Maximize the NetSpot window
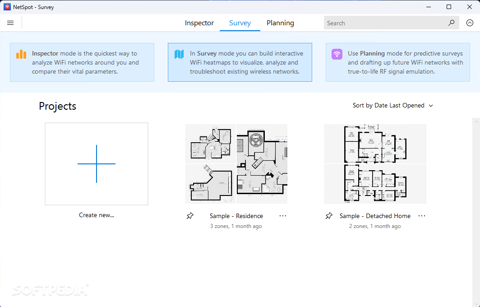The width and height of the screenshot is (480, 307). tap(449, 7)
